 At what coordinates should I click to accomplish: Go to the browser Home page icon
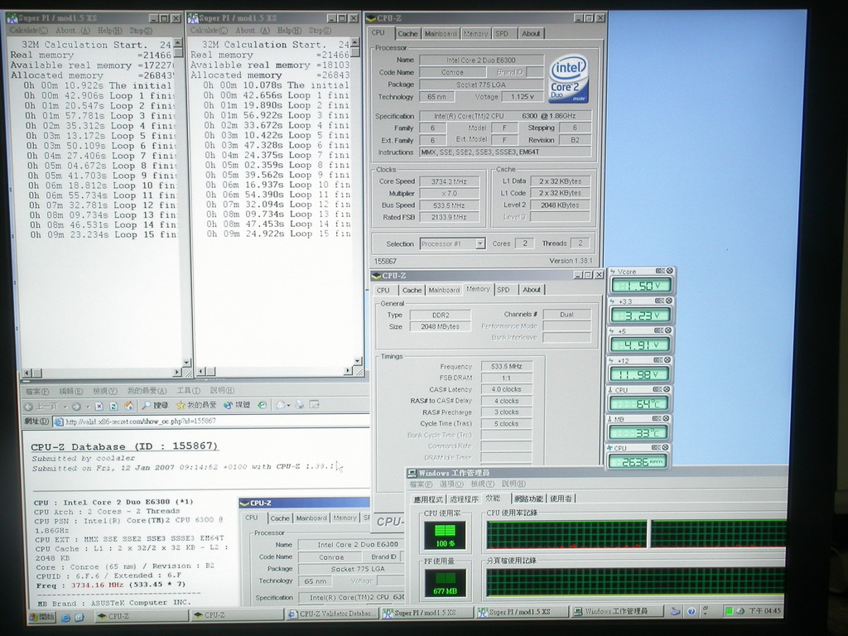[128, 405]
